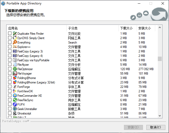This screenshot has height=133, width=169.
Task: Click the 同步工具 category cell
Action: pyautogui.click(x=74, y=100)
